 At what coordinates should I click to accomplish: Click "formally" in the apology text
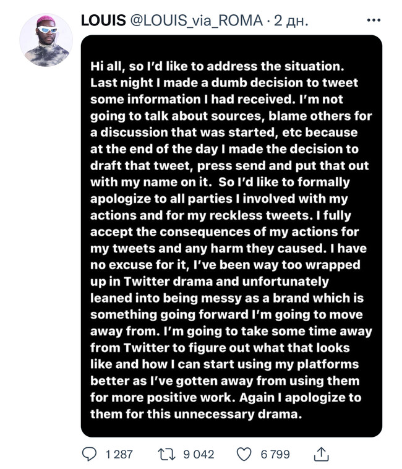[x=307, y=183]
